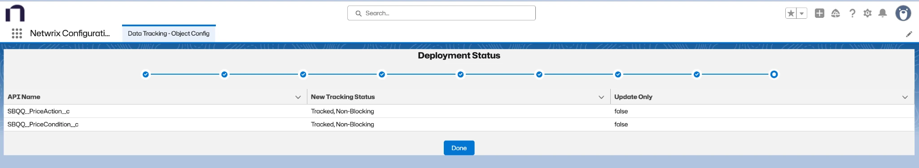The image size is (919, 168).
Task: Click the Netwrix Configuration app name
Action: 70,33
